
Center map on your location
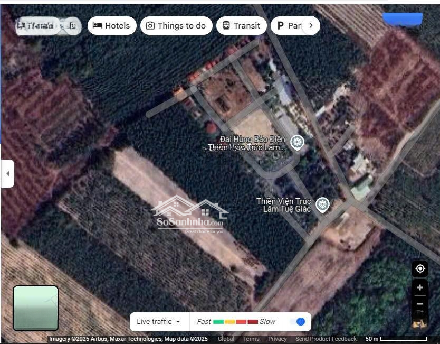[420, 269]
